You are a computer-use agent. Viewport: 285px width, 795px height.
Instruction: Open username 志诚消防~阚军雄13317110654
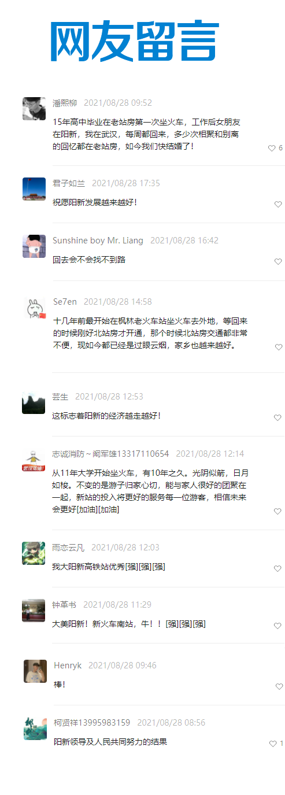click(x=110, y=454)
